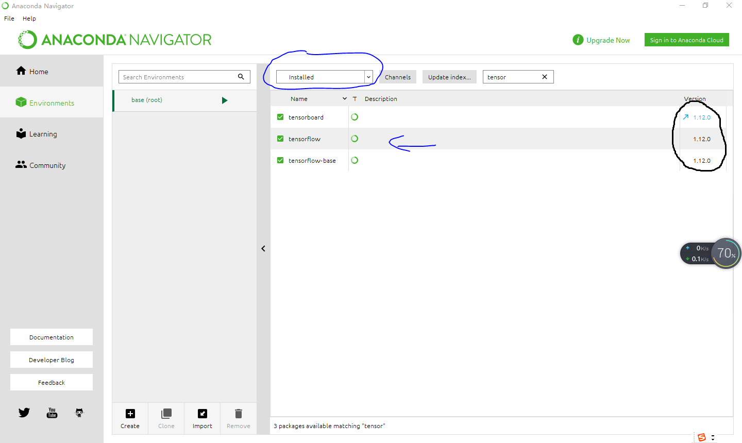This screenshot has width=742, height=443.
Task: Remove the selected environment
Action: point(239,418)
